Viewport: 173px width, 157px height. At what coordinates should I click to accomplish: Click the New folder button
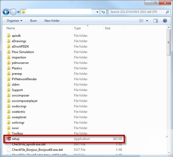tap(52, 21)
